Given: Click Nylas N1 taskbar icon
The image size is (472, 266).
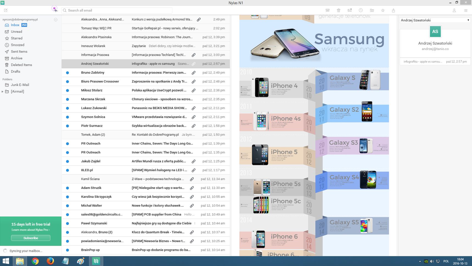Looking at the screenshot, I should click(96, 261).
